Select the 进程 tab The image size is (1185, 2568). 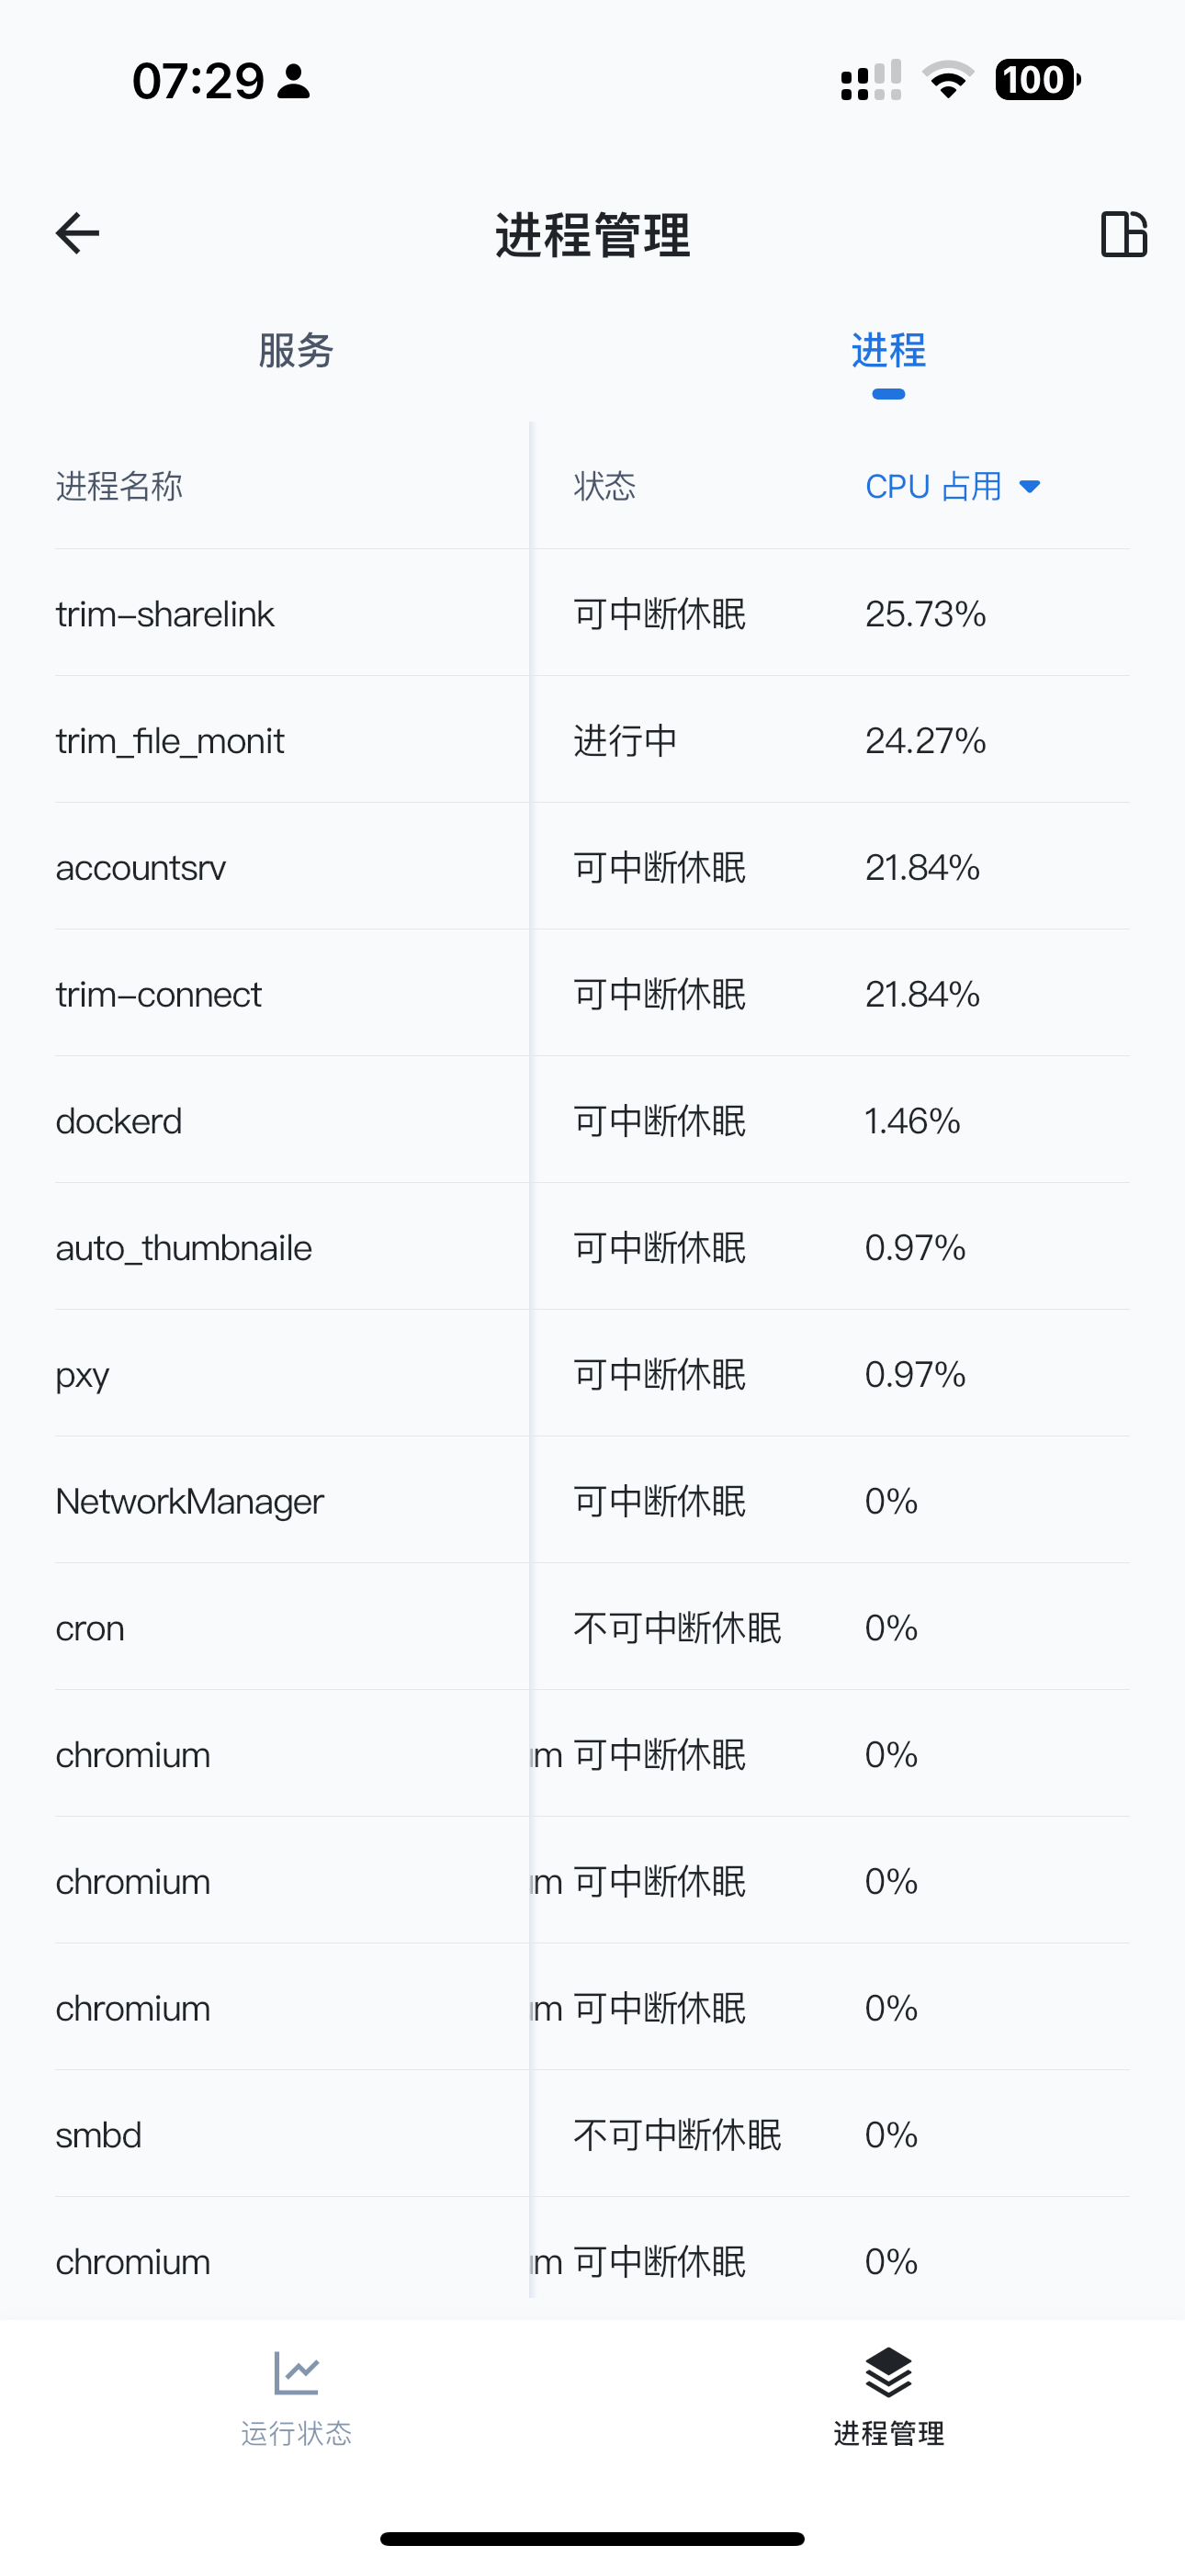[x=889, y=351]
